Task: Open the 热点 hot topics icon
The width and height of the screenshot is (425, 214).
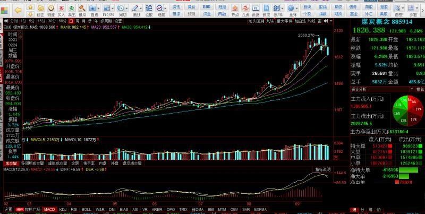Action: (235, 11)
